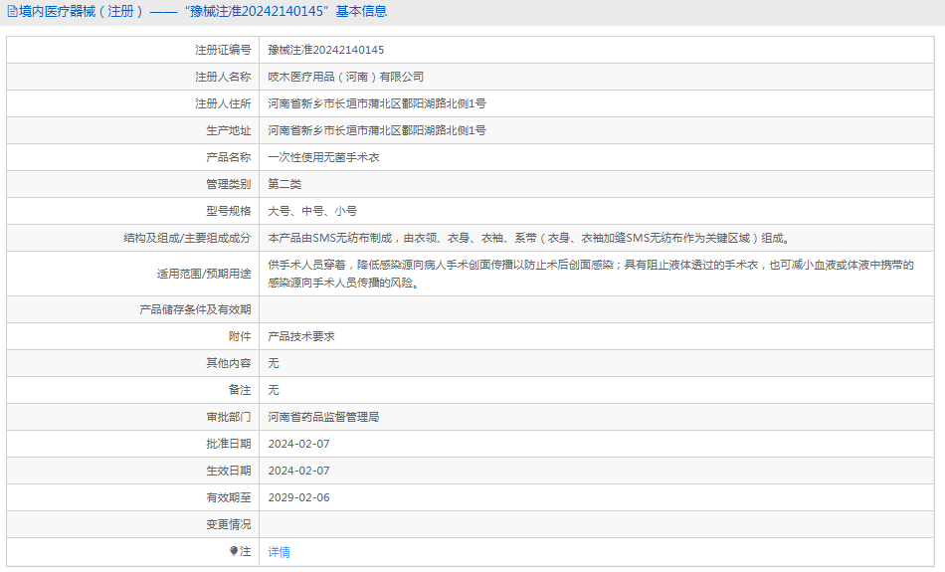Click the lightbulb icon next to 注
The width and height of the screenshot is (945, 572).
pos(234,551)
